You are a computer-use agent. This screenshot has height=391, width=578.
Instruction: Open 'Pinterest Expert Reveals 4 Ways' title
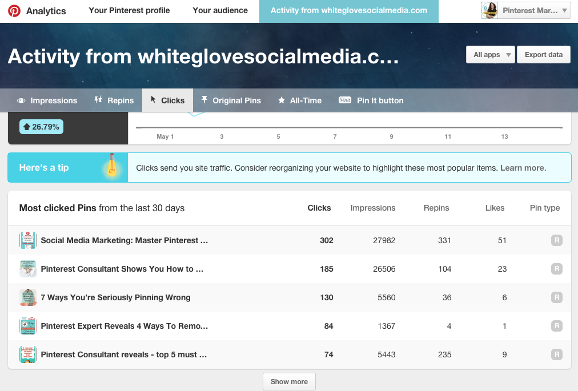point(125,326)
